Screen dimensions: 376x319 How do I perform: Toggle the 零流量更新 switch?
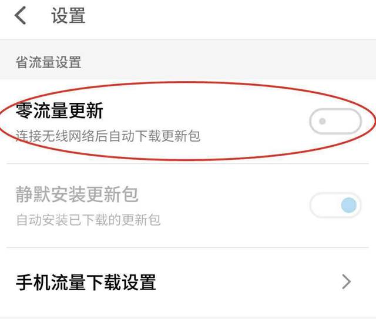click(335, 121)
